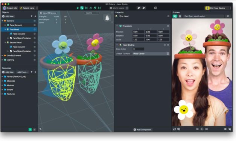Pick the scale tool icon in toolbar
236x141 pixels.
point(95,8)
